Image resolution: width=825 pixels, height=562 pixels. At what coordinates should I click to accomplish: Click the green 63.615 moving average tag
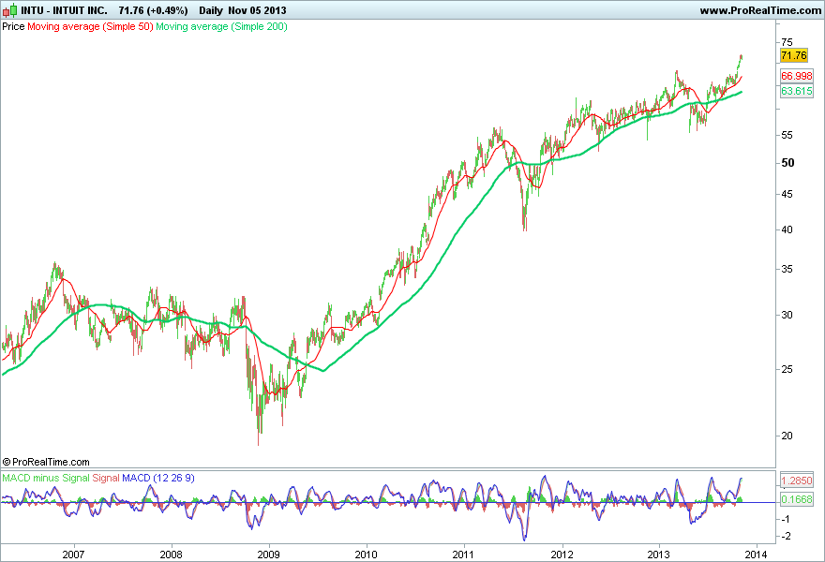point(797,91)
